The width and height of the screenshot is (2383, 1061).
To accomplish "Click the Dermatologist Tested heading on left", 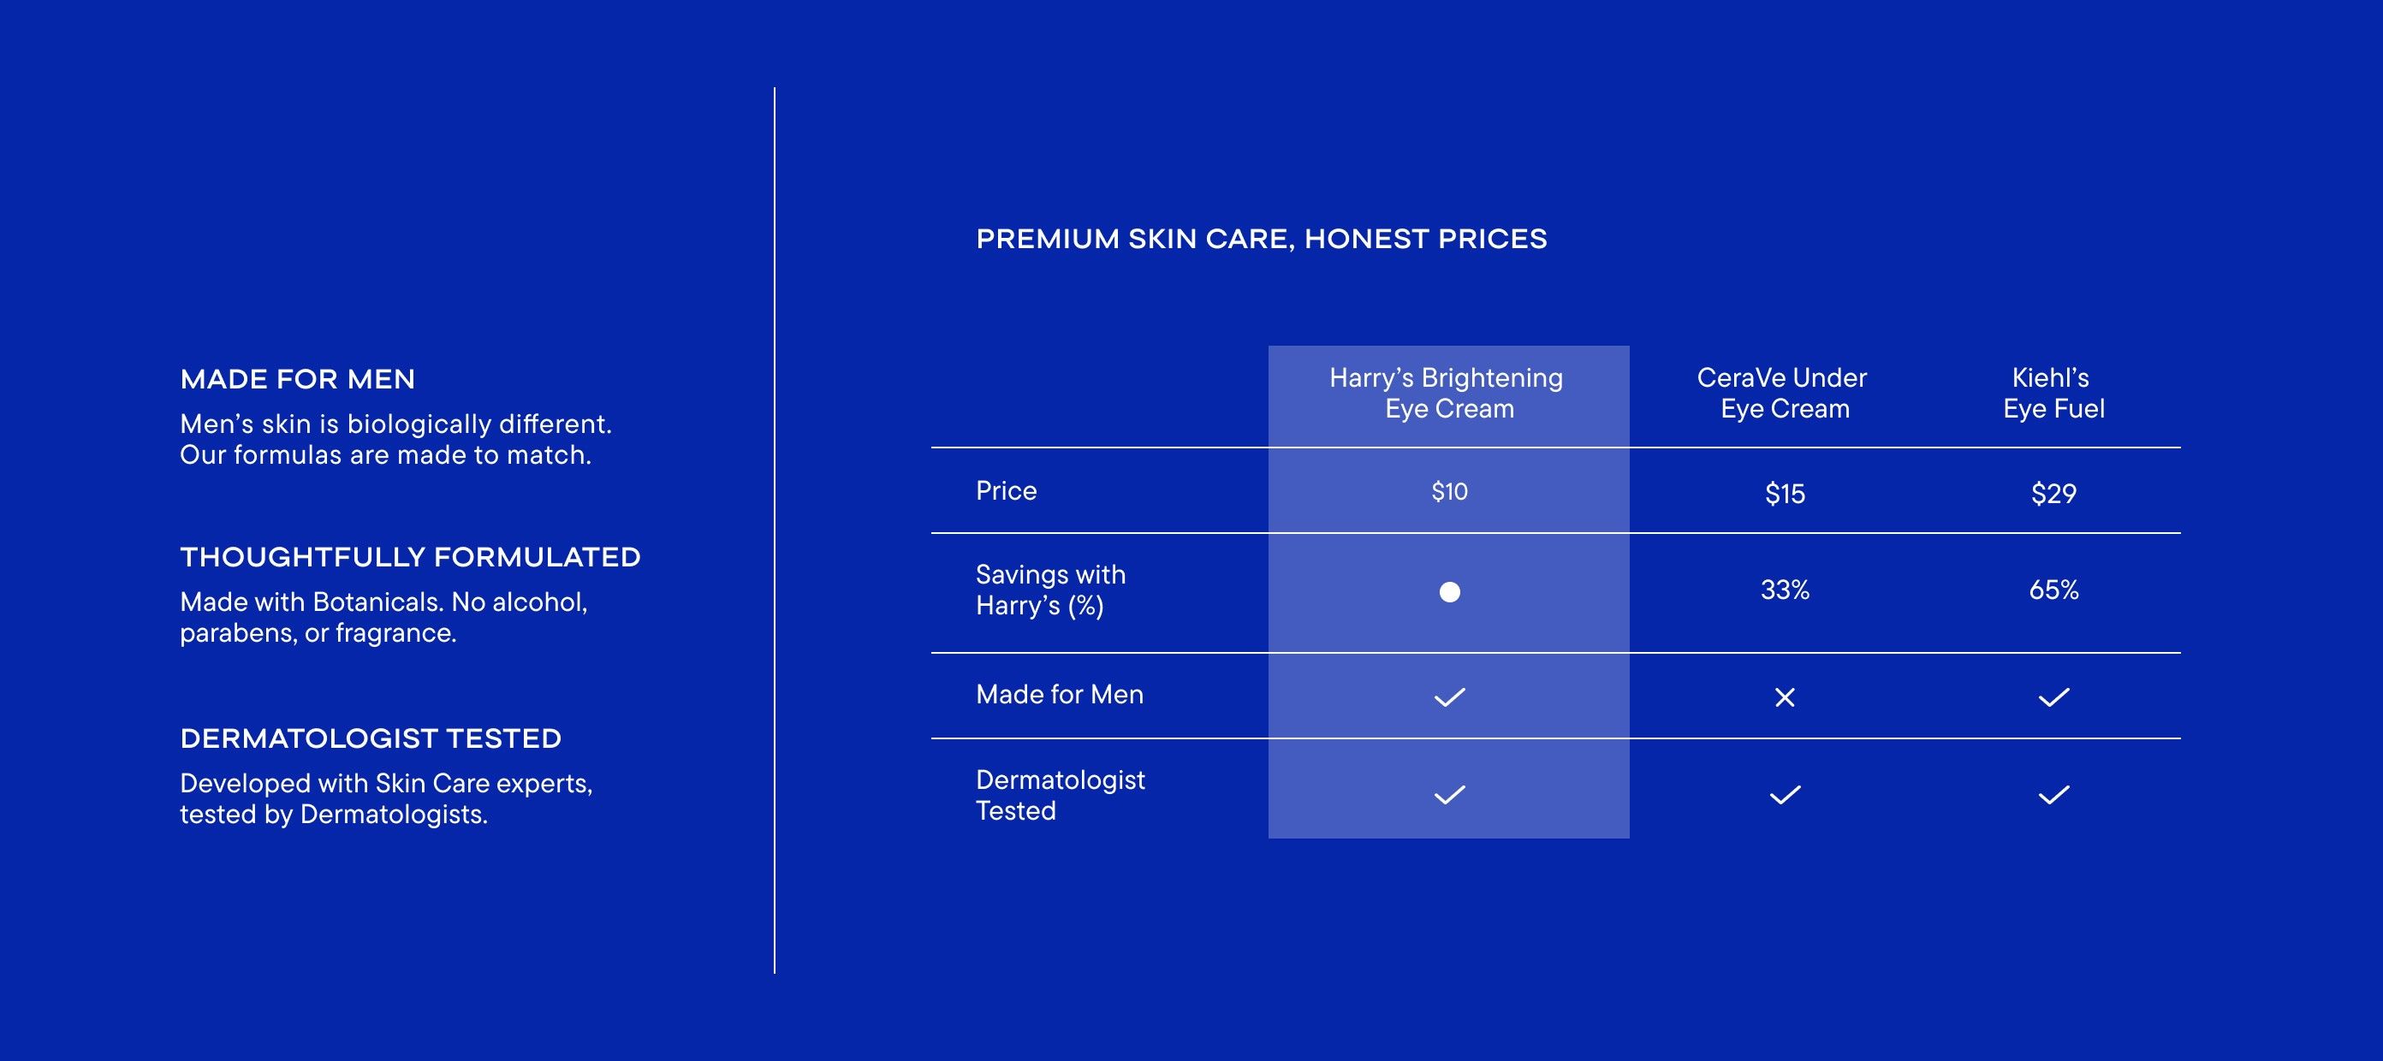I will coord(371,738).
